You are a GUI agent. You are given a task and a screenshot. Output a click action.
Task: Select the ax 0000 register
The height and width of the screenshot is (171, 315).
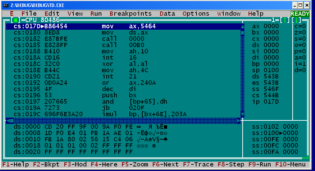point(265,26)
